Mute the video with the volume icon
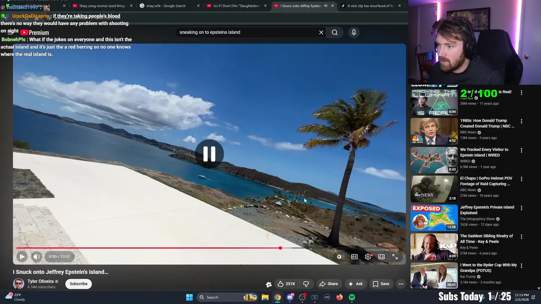Screen dimensions: 541x304 coord(37,256)
